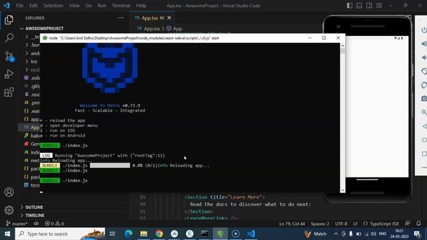Open the Selection menu
The image size is (427, 240).
(x=53, y=5)
